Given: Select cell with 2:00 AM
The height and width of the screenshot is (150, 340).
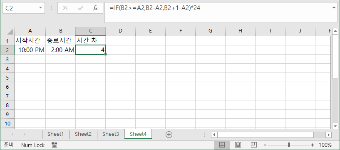Looking at the screenshot, I should tap(60, 50).
